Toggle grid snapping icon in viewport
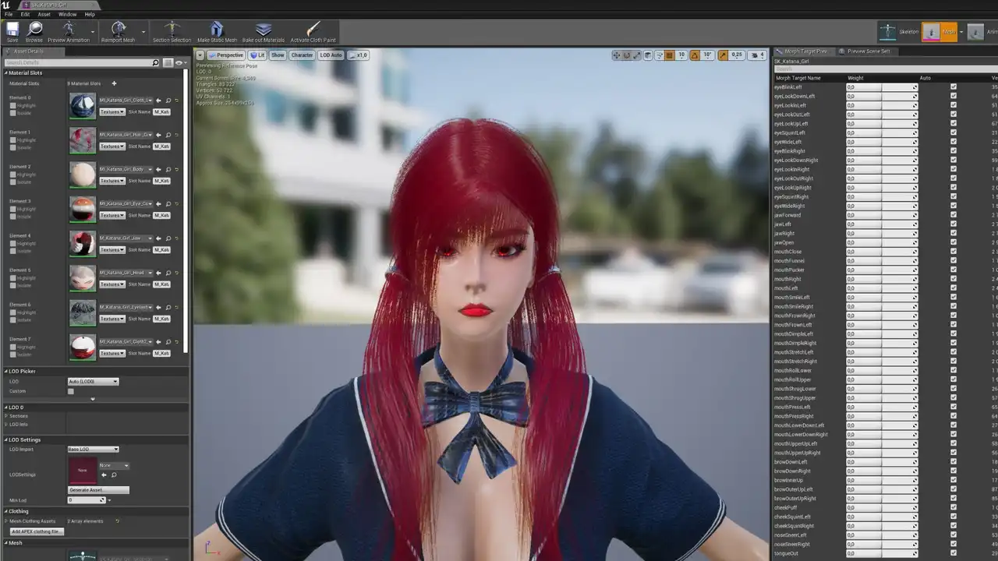The height and width of the screenshot is (561, 998). click(x=670, y=55)
